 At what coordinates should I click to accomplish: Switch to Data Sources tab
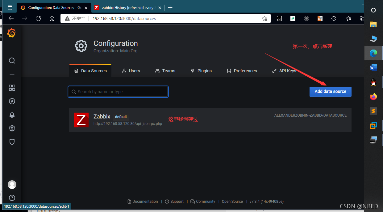coord(90,71)
